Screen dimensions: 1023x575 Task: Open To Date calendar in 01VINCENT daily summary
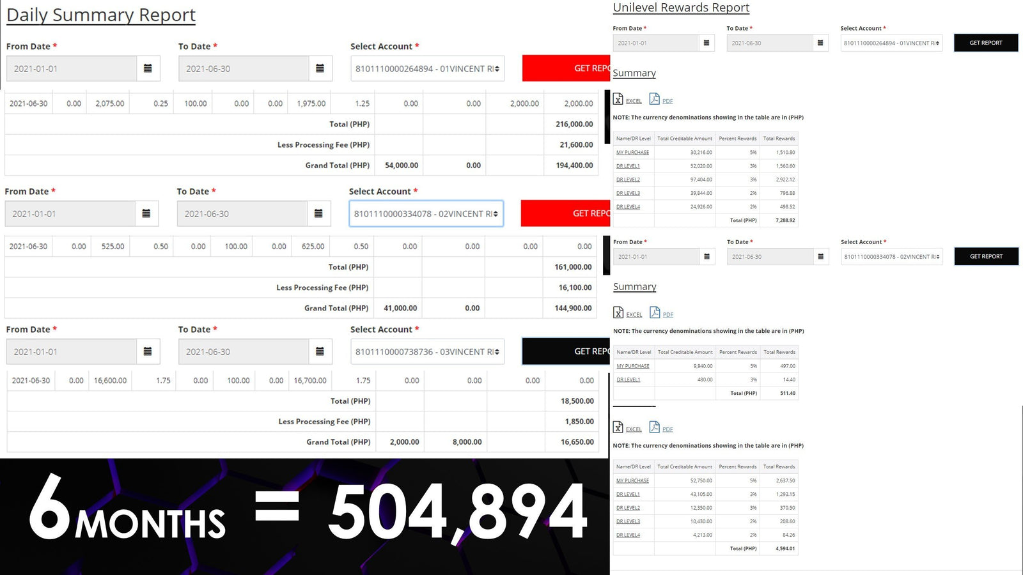point(320,68)
